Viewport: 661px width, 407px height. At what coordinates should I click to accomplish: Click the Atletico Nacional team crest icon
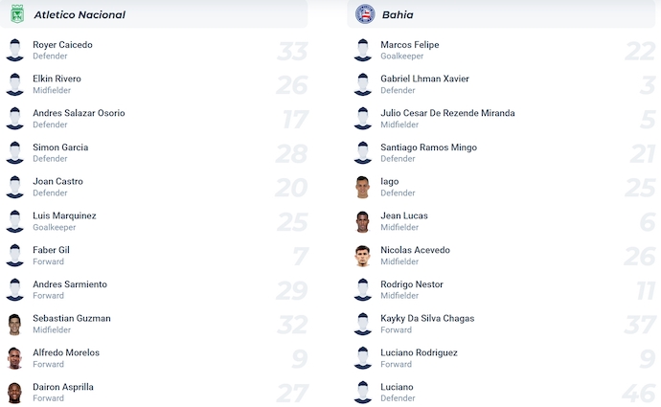pyautogui.click(x=17, y=14)
